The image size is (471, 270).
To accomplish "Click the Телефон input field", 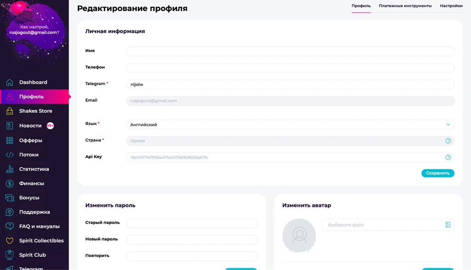I will point(290,68).
